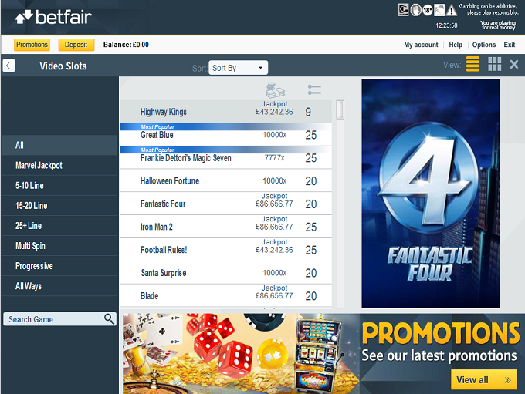
Task: Click the hand responsible gambling icon
Action: (415, 10)
